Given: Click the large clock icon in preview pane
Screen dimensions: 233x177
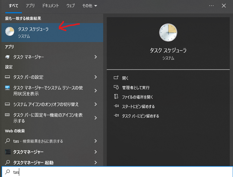Looking at the screenshot, I should click(x=168, y=33).
